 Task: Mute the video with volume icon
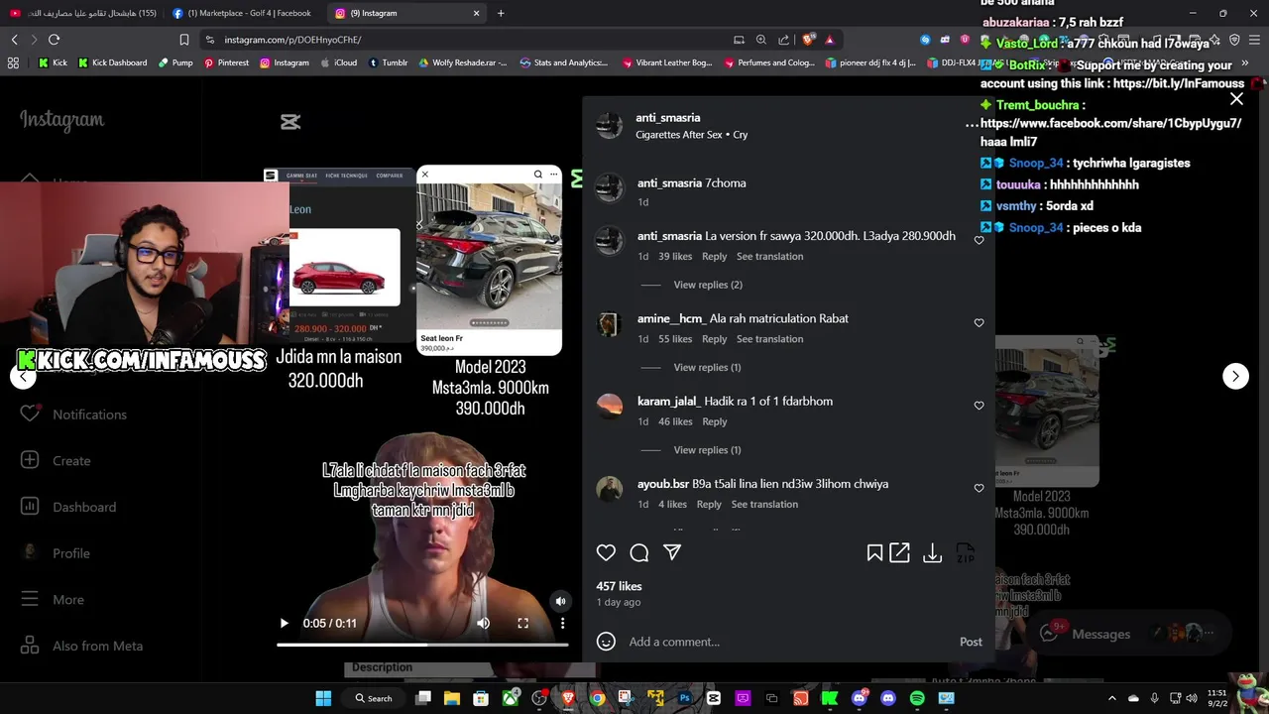point(483,623)
